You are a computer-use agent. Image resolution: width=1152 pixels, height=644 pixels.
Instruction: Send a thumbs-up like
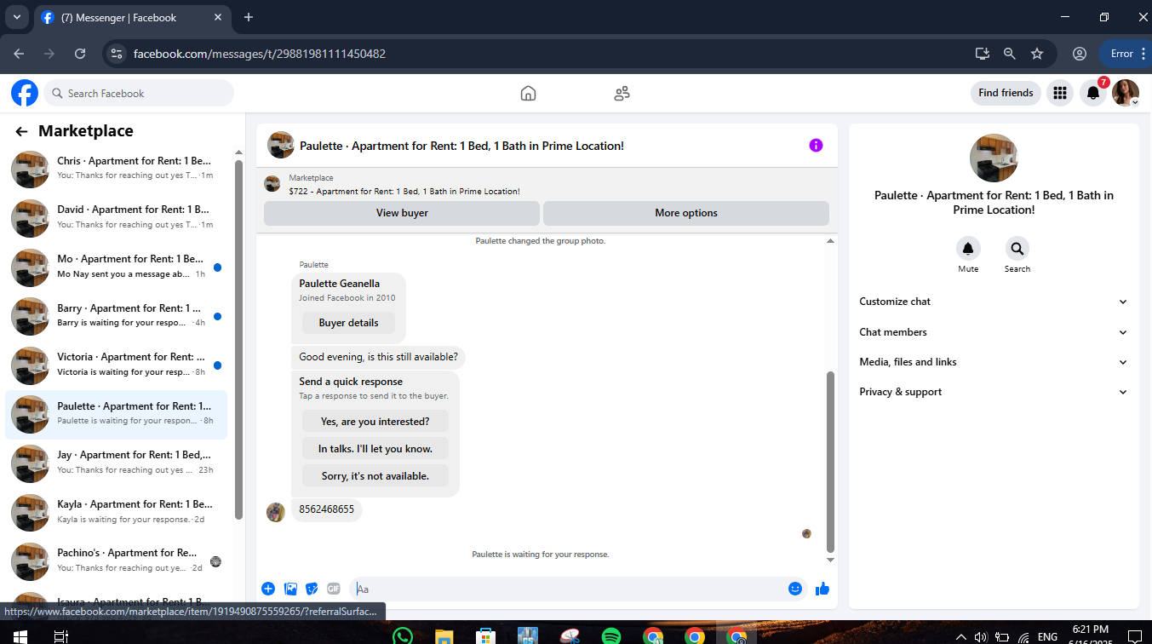[x=822, y=589]
